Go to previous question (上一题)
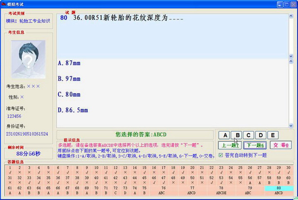Viewport: 298px width, 200px height. click(230, 145)
